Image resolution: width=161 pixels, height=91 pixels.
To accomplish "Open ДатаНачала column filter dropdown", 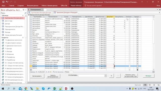I will [94, 17].
